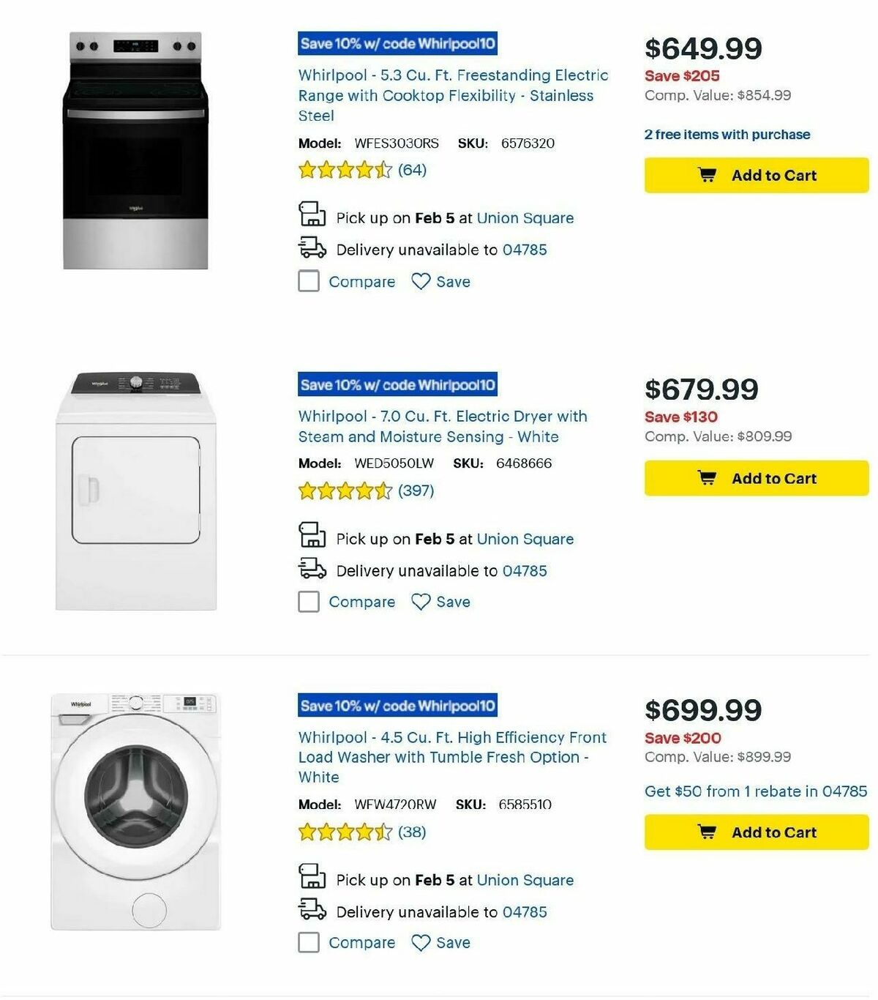
Task: Click the '2 free items with purchase' link
Action: 727,134
